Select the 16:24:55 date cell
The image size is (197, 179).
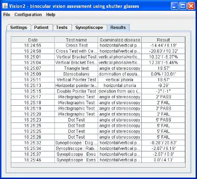coord(33,45)
